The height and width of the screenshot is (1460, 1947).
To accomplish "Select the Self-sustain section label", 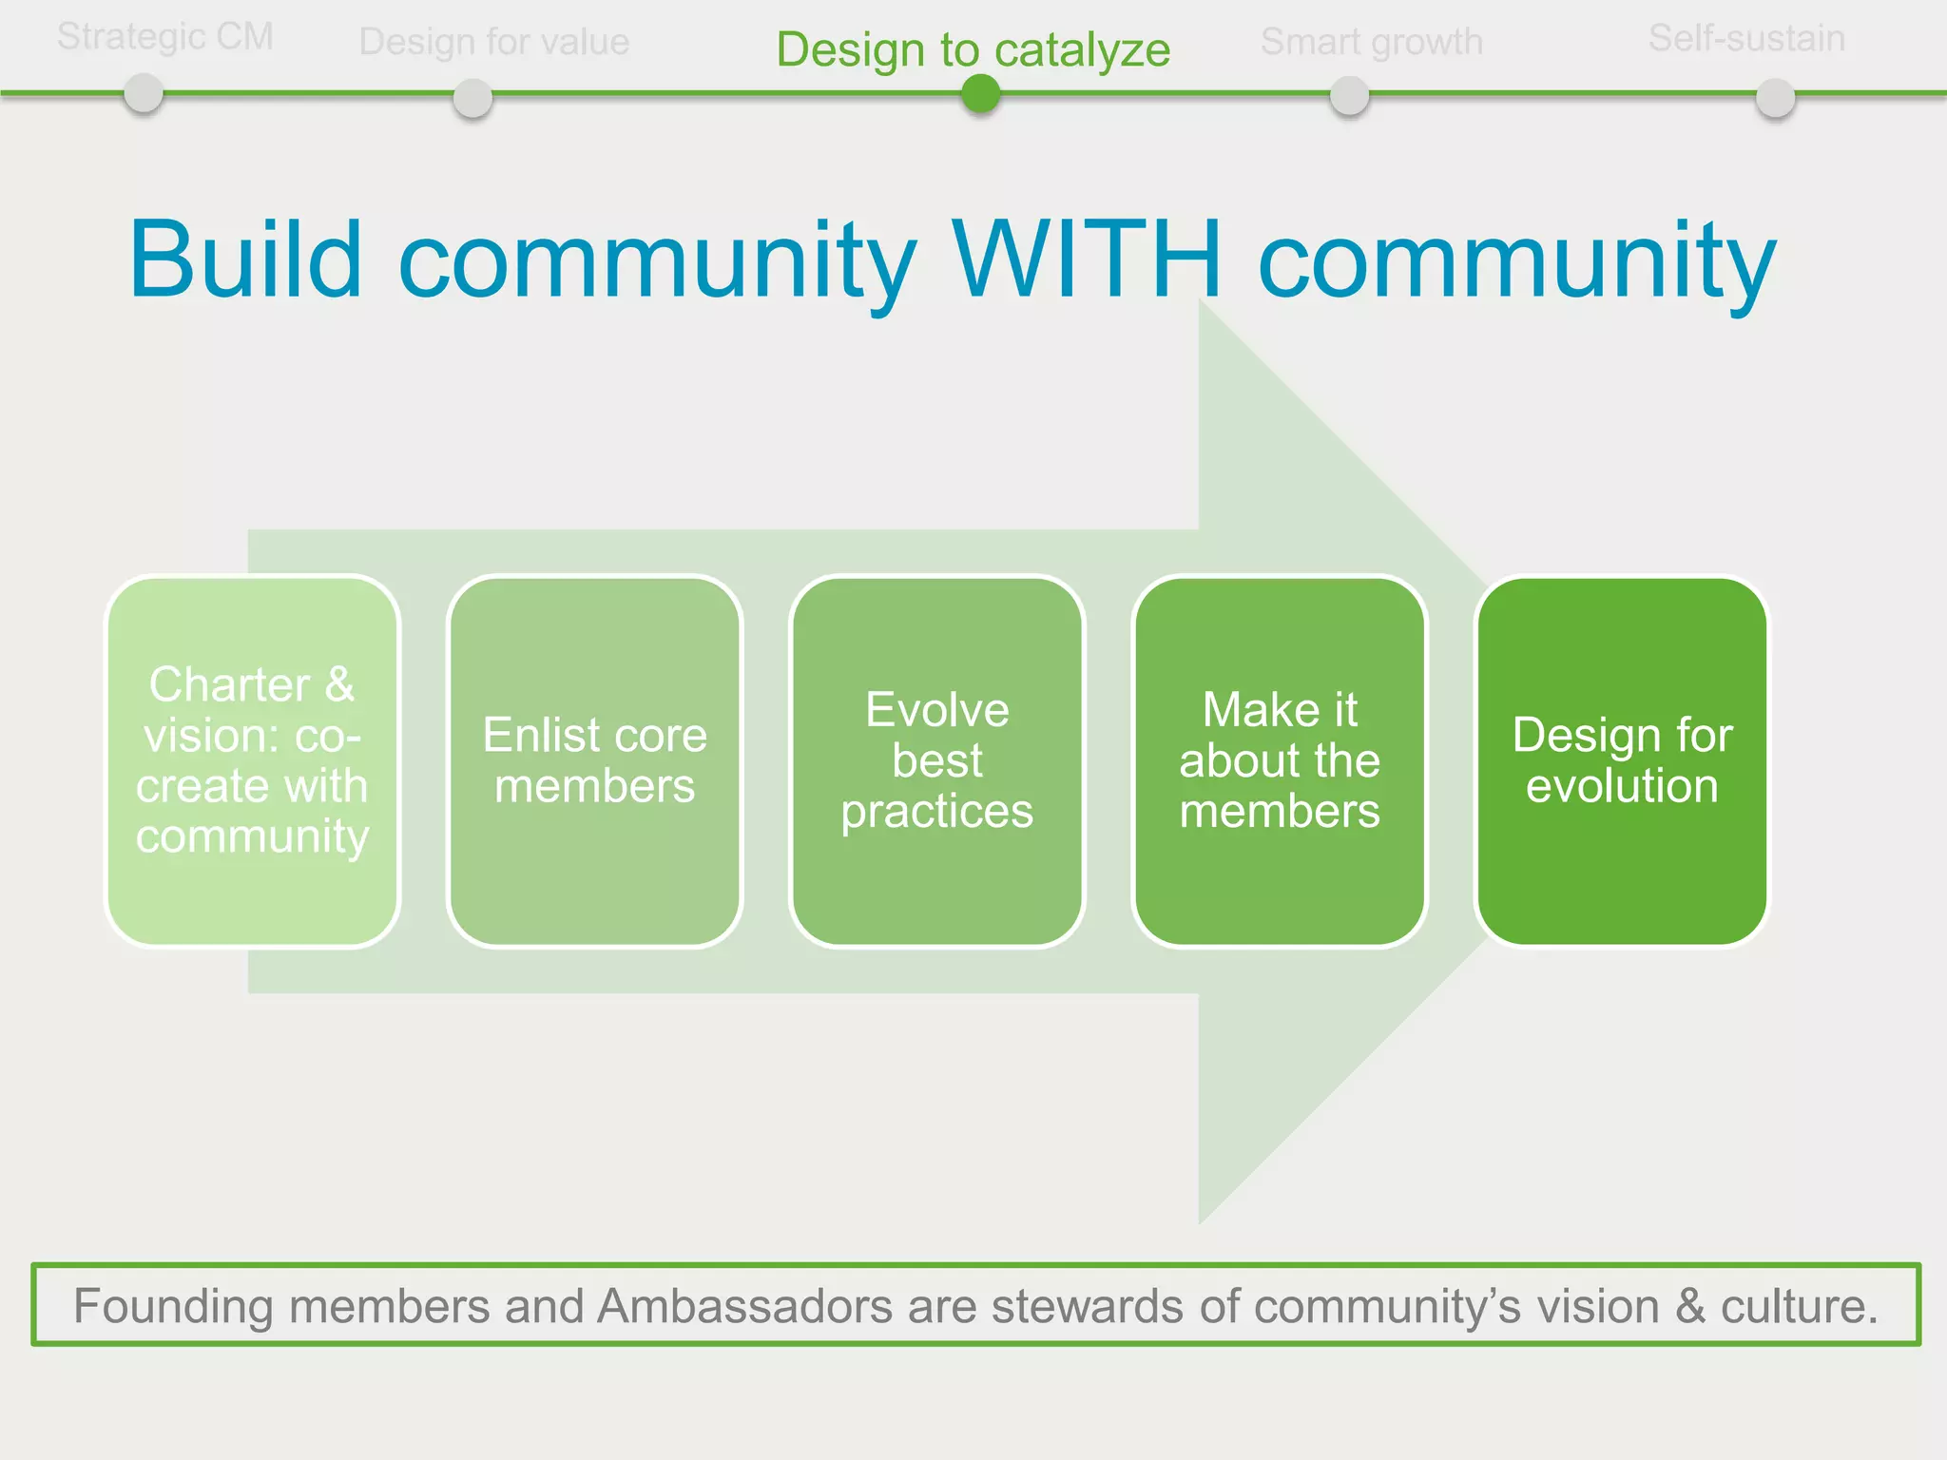I will [x=1746, y=38].
